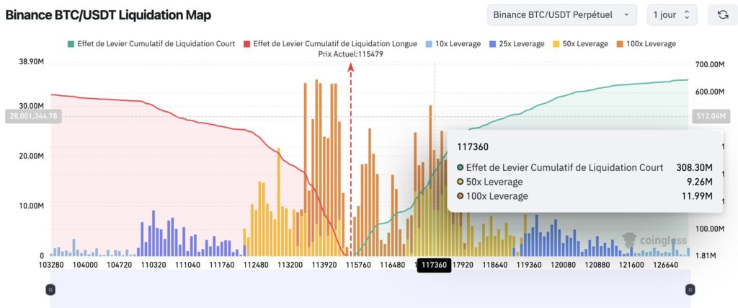
Task: Click the 117360 tooltip heading
Action: 473,147
